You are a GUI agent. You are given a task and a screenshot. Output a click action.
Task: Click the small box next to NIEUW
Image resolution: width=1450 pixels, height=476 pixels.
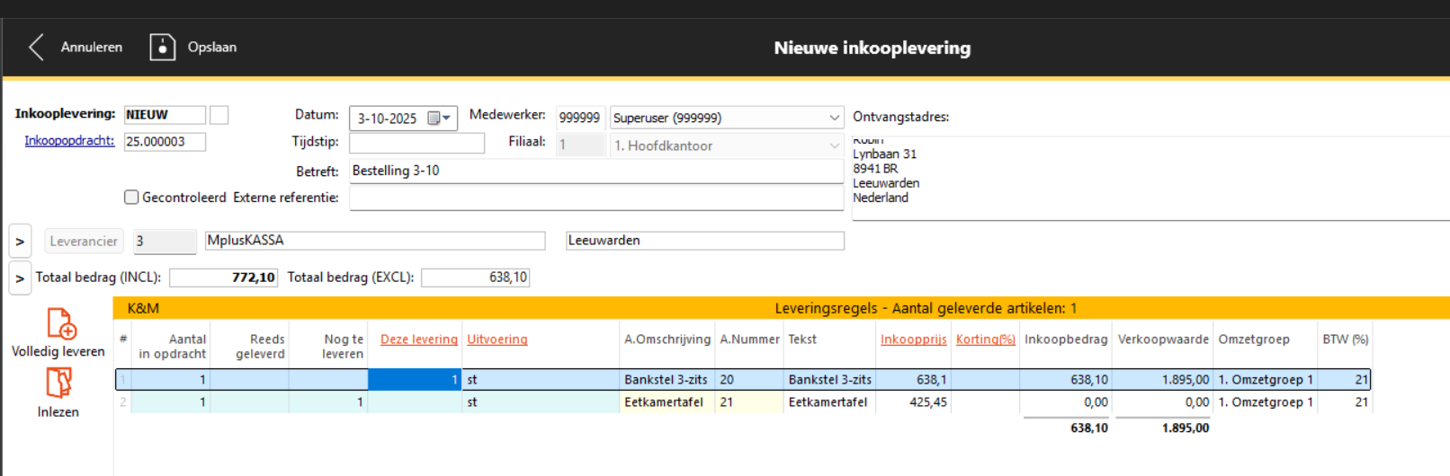pyautogui.click(x=219, y=115)
